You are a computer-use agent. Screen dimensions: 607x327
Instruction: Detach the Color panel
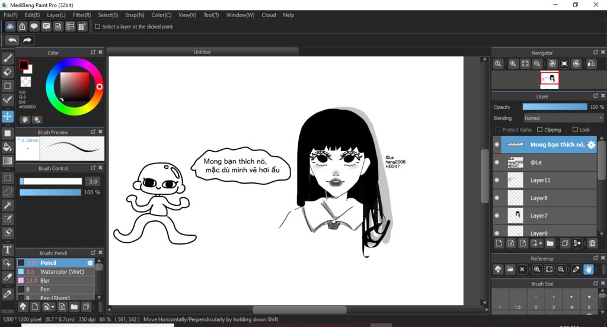tap(93, 52)
